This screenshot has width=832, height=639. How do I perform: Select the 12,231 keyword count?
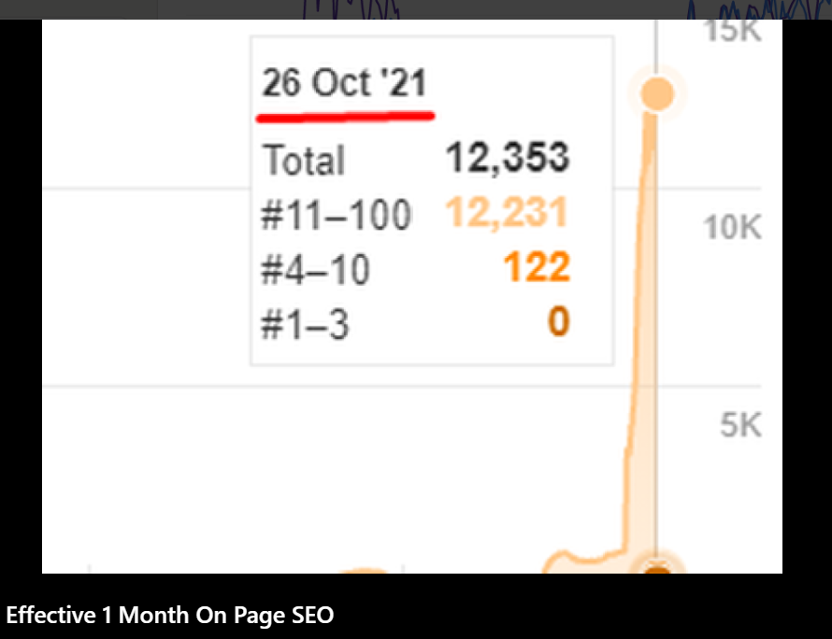coord(508,214)
